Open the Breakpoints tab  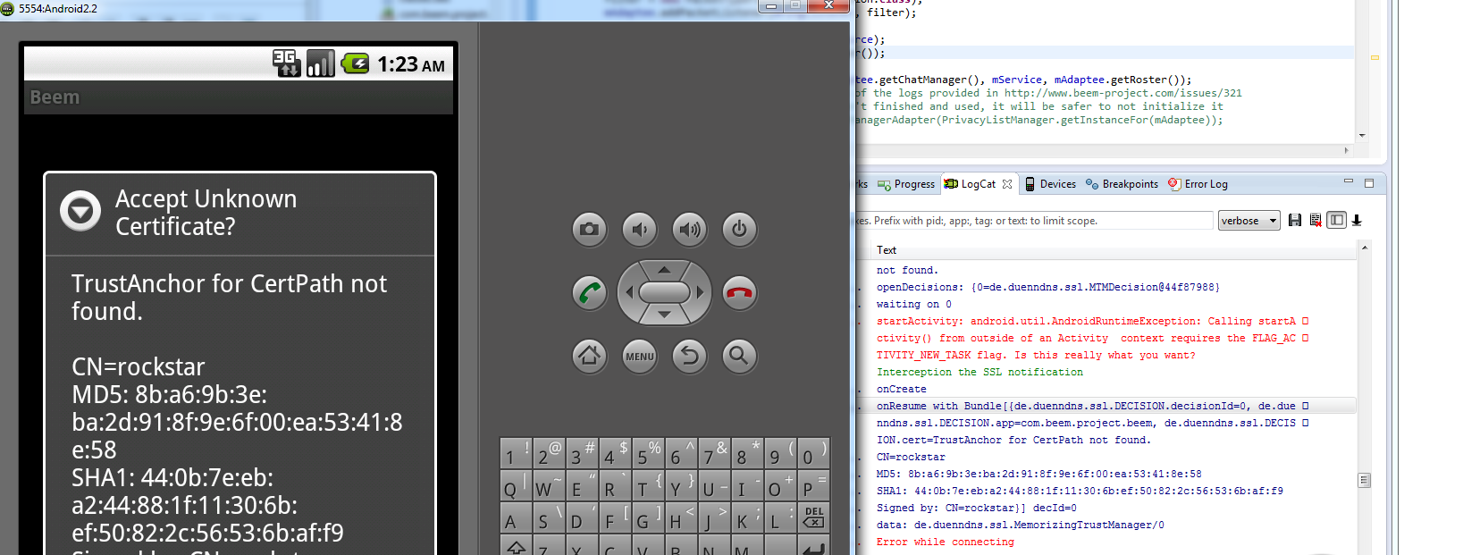1122,184
